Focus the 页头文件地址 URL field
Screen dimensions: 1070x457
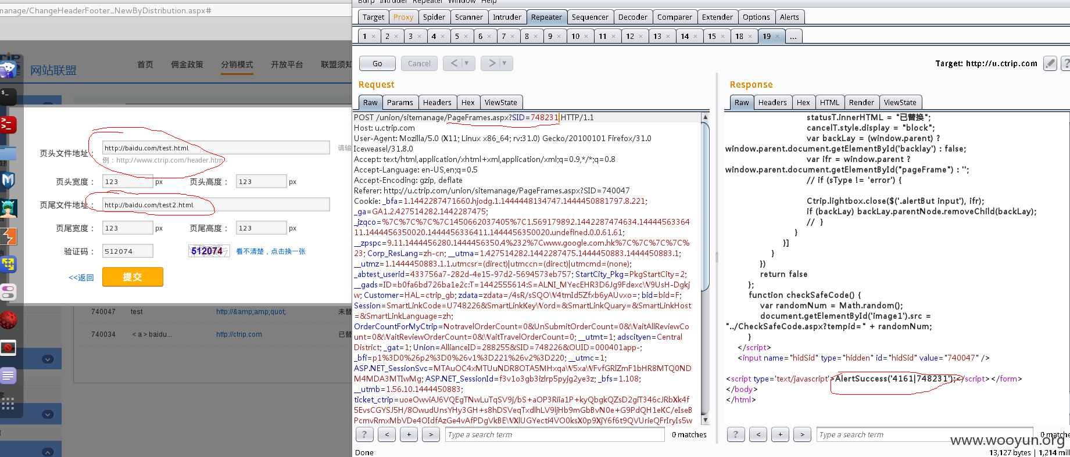(216, 148)
